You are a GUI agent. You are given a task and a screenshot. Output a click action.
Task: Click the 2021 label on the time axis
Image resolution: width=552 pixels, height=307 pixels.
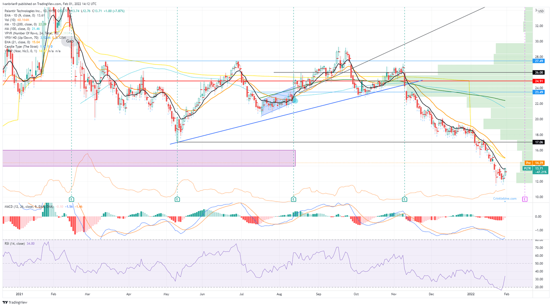pos(19,294)
